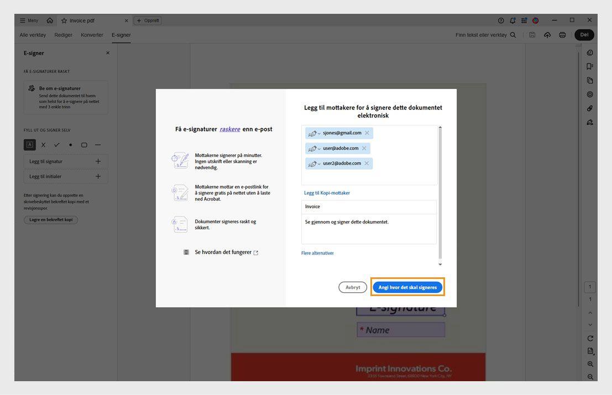612x395 pixels.
Task: Open page thumbnails panel icon
Action: pos(590,80)
